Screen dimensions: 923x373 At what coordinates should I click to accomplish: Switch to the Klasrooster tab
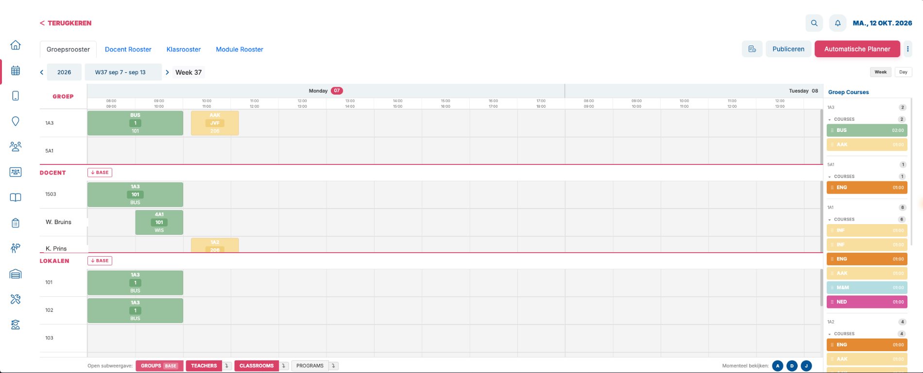click(x=184, y=49)
